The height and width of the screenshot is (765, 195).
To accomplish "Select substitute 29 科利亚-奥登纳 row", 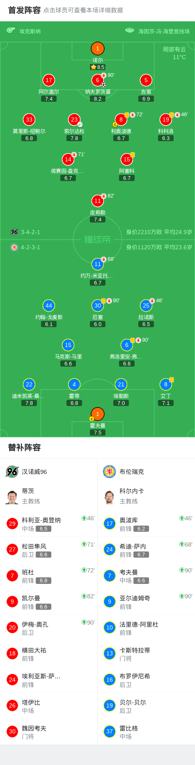I will (x=49, y=524).
